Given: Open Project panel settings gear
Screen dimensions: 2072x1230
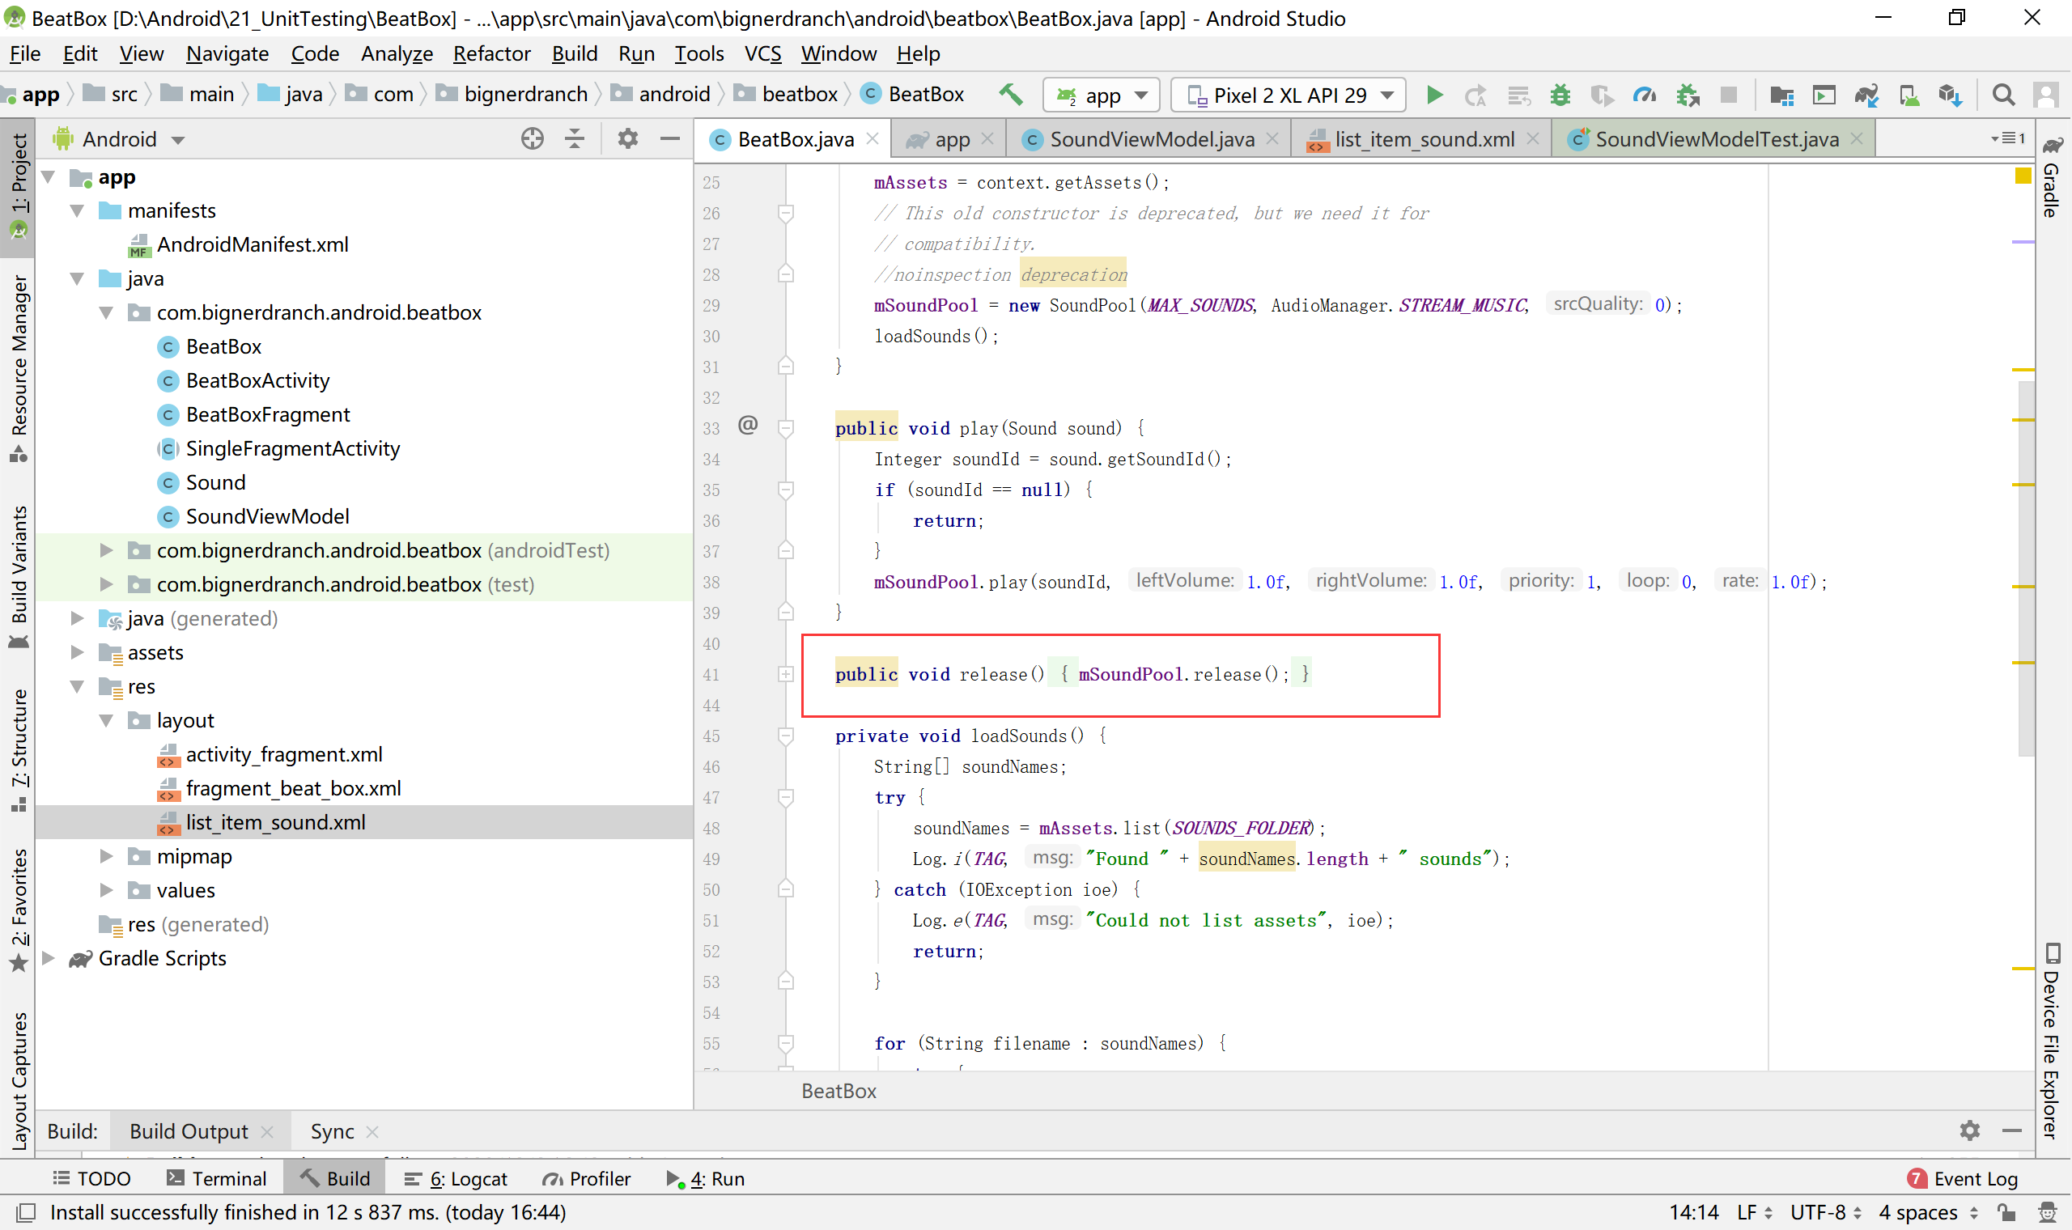Looking at the screenshot, I should coord(627,138).
